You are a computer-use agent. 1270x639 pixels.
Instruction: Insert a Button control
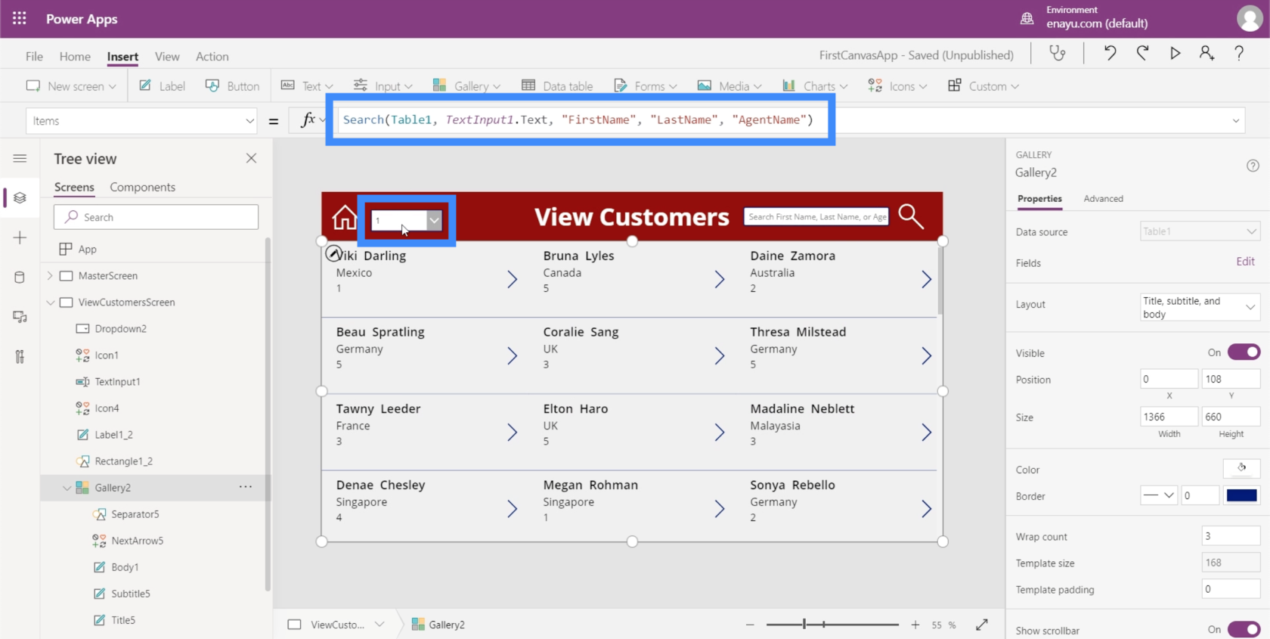232,86
